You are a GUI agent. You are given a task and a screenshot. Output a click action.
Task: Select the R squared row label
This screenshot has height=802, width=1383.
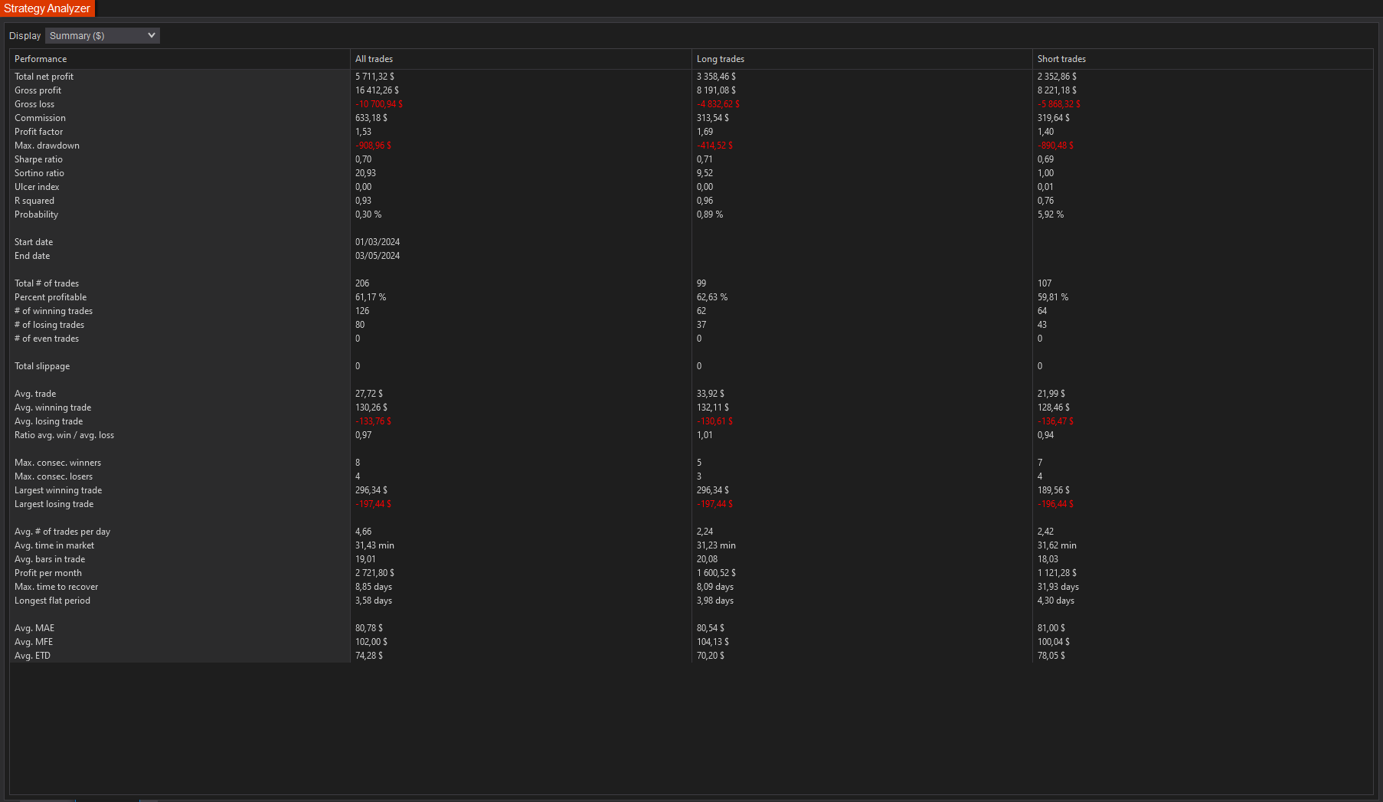pyautogui.click(x=34, y=201)
